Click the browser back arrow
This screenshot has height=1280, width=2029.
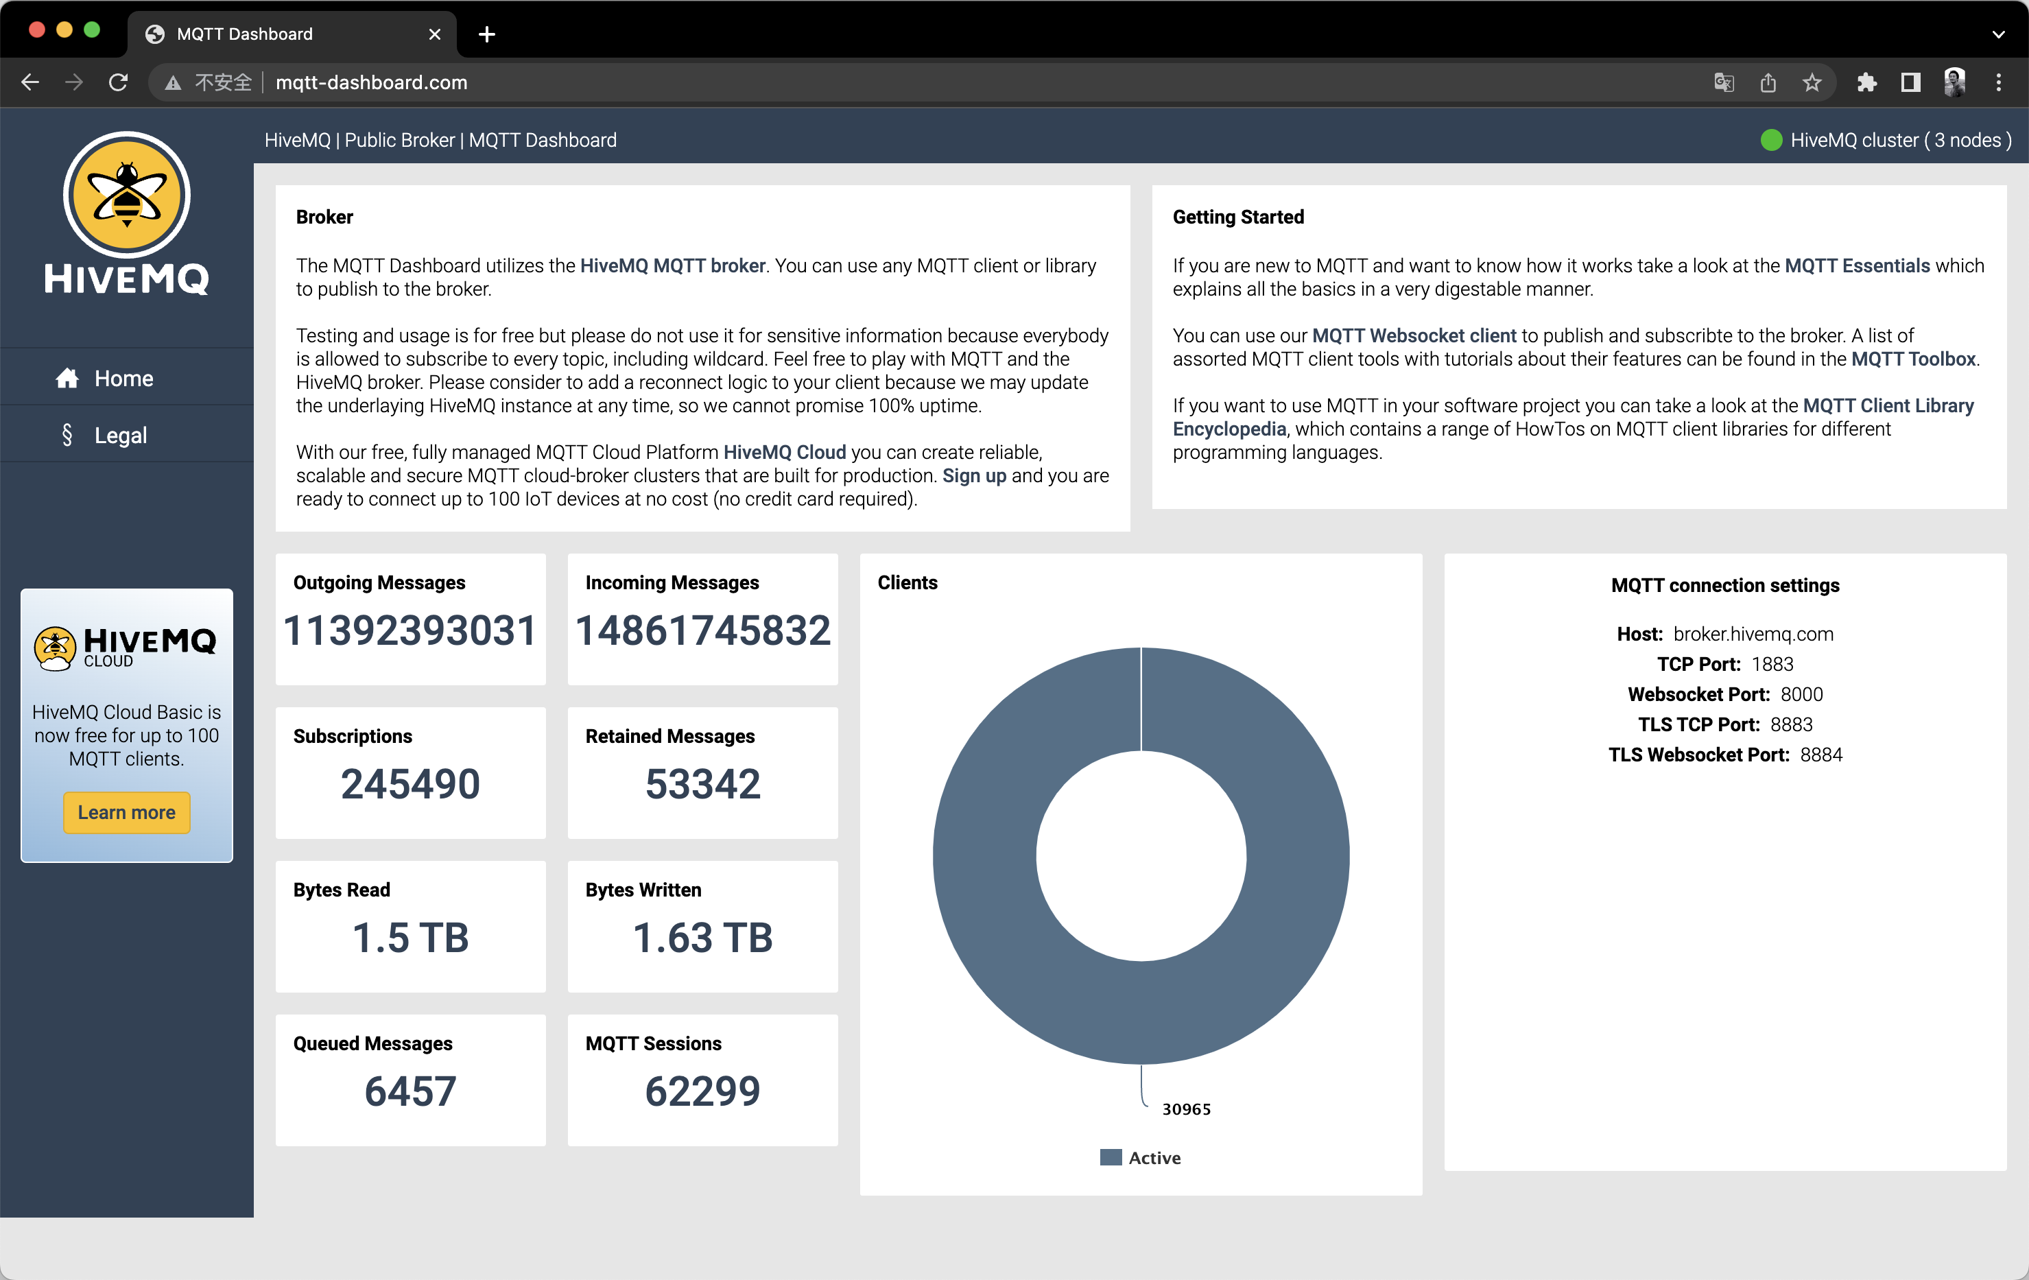tap(30, 82)
